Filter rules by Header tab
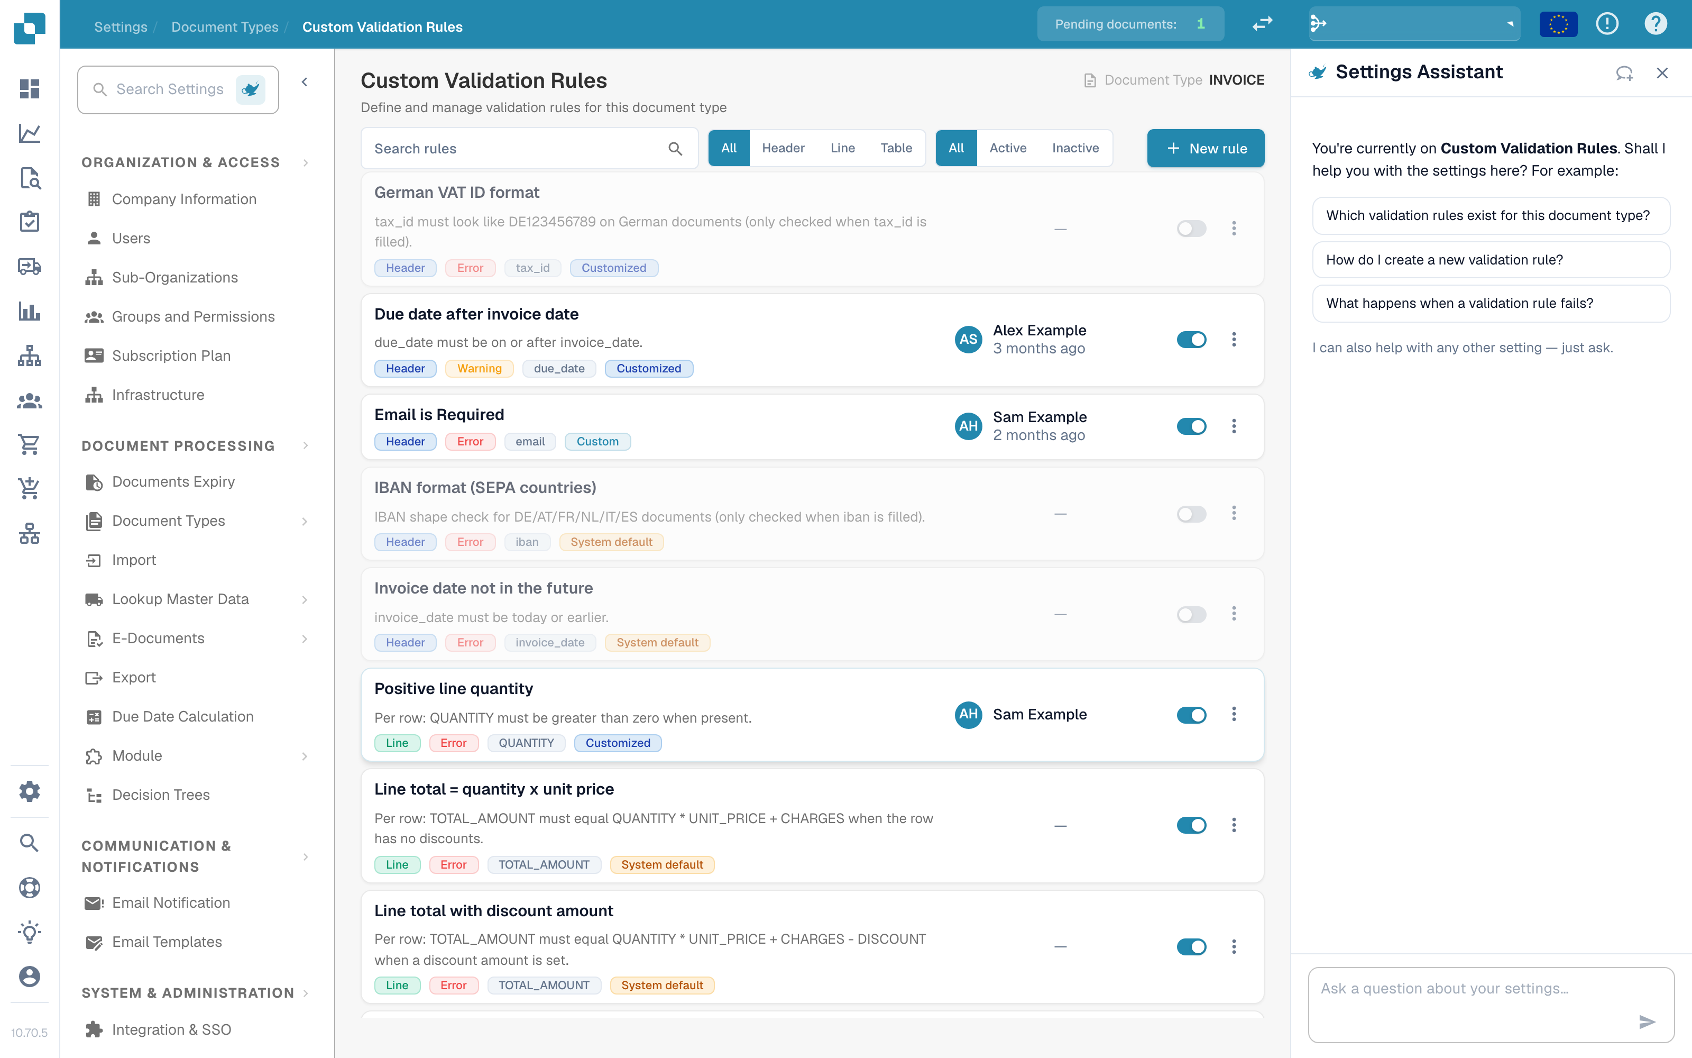 783,148
